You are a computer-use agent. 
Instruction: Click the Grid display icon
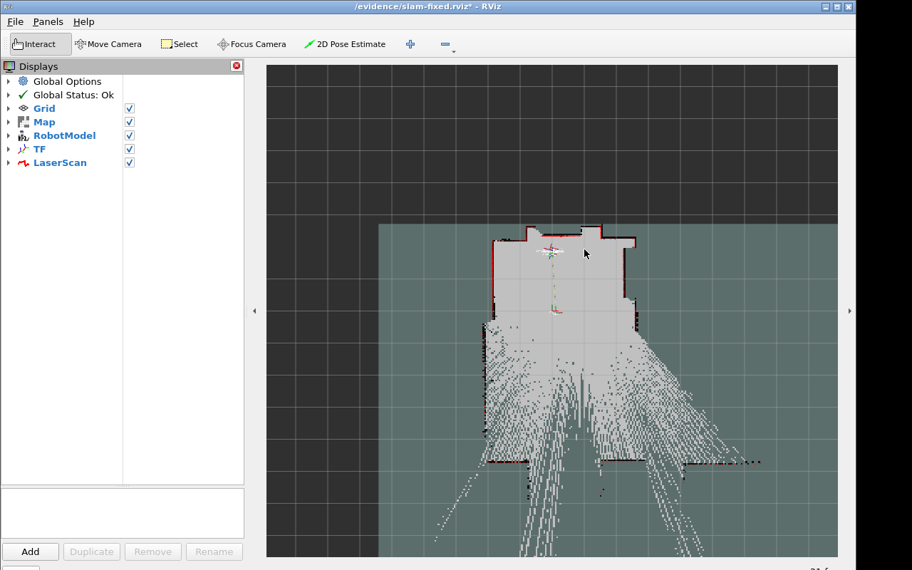tap(23, 108)
